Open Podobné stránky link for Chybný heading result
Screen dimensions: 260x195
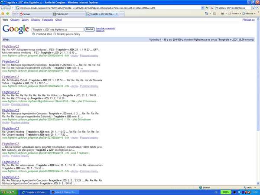point(89,138)
